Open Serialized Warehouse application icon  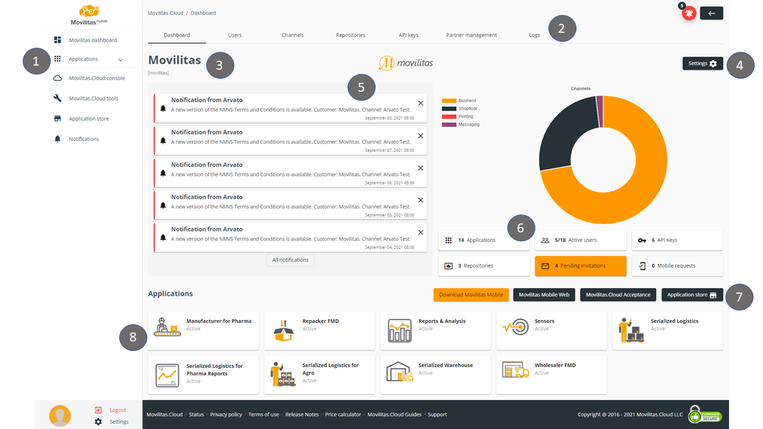click(x=399, y=372)
